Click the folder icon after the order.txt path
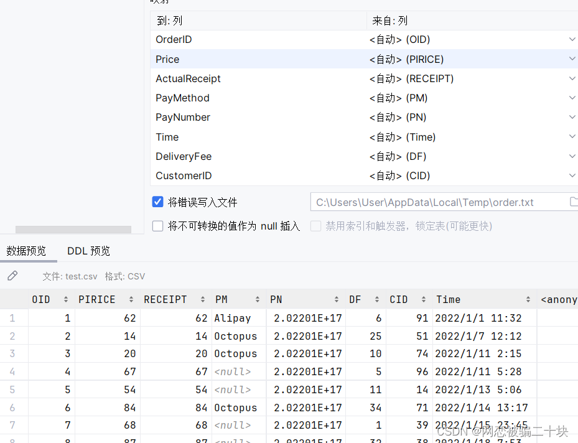The width and height of the screenshot is (578, 443). click(x=573, y=202)
